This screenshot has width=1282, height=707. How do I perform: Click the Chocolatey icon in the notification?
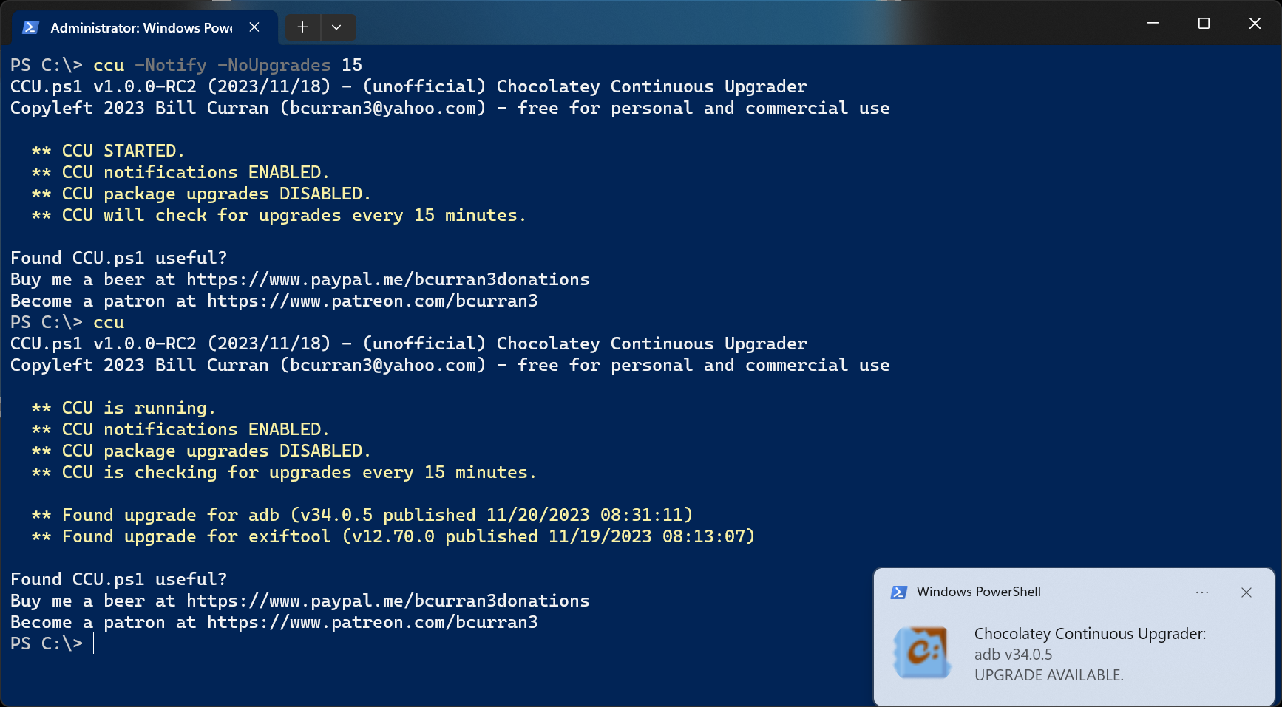(923, 652)
